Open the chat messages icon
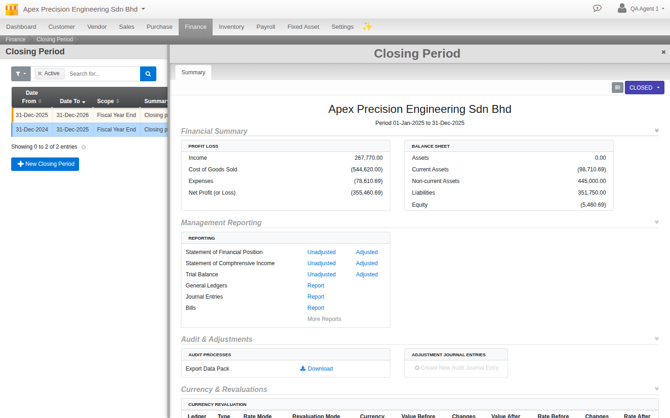Screen dimensions: 670x418 click(597, 8)
